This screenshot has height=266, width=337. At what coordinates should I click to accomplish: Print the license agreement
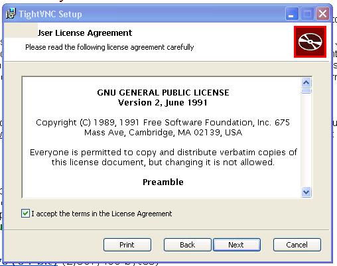pos(127,245)
